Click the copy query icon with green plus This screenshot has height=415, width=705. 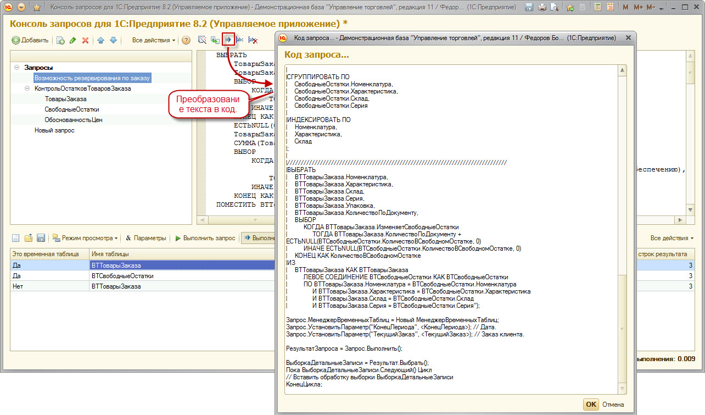[x=60, y=40]
